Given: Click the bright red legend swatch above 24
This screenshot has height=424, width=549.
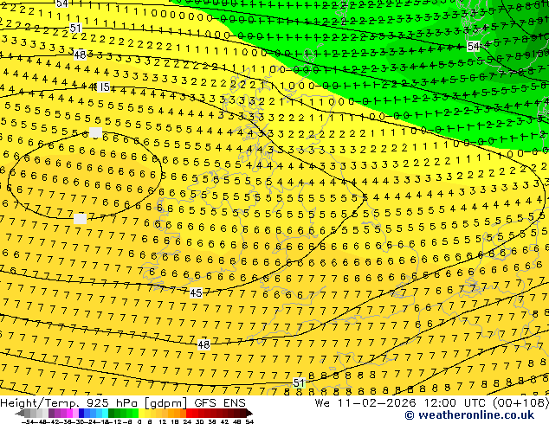Looking at the screenshot, I should point(189,413).
